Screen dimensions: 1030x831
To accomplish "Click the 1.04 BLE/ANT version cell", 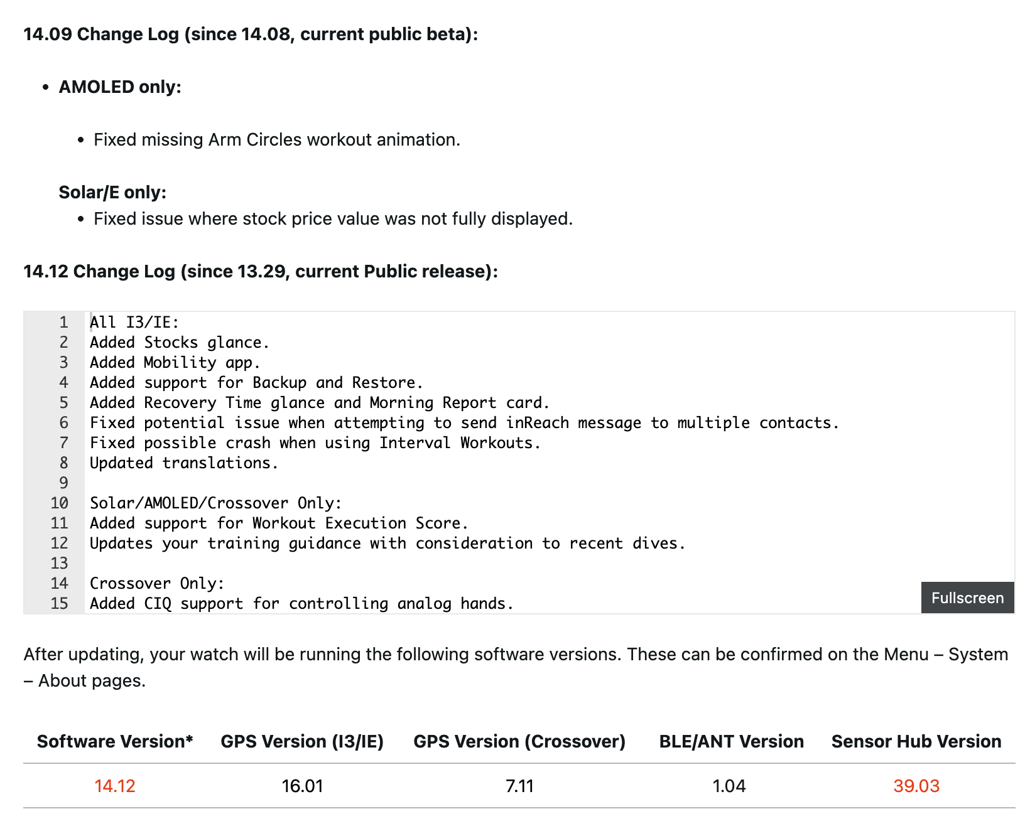I will 729,786.
